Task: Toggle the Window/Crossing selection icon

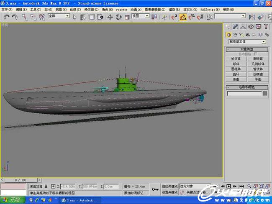Action: (x=100, y=17)
